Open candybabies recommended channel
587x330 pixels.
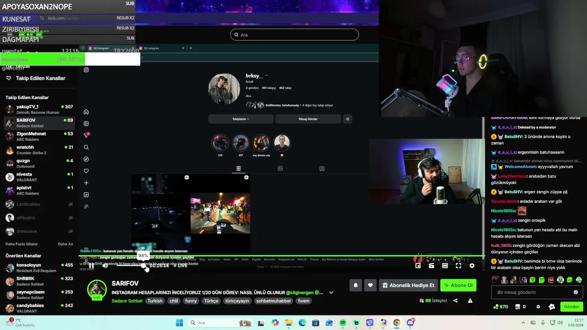(x=39, y=308)
